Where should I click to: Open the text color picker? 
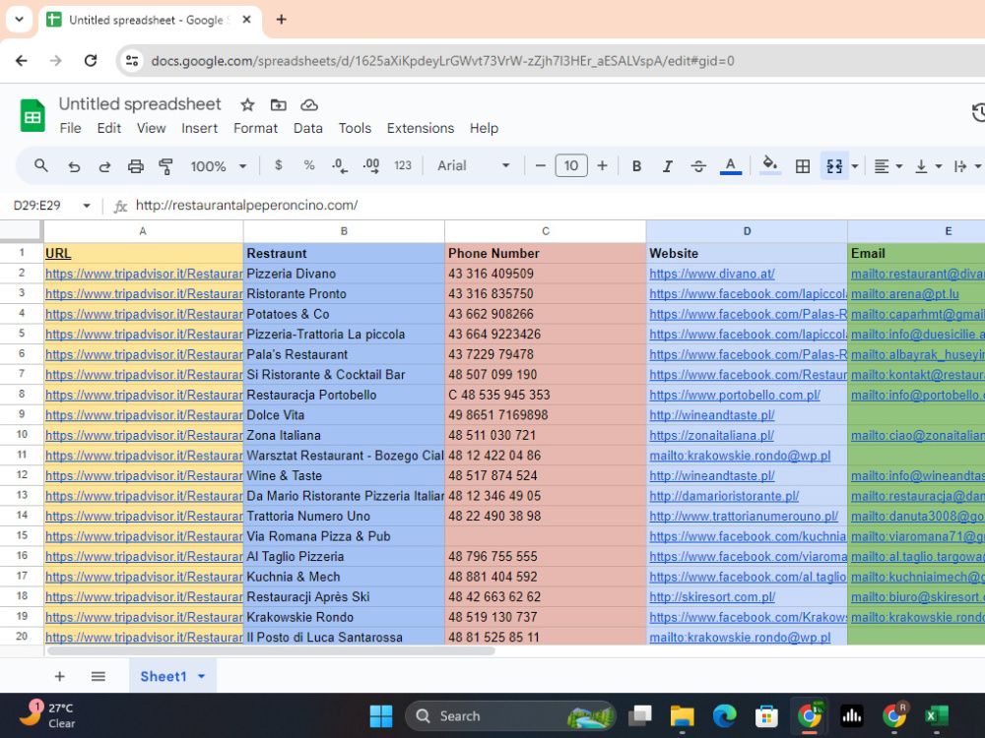(730, 166)
